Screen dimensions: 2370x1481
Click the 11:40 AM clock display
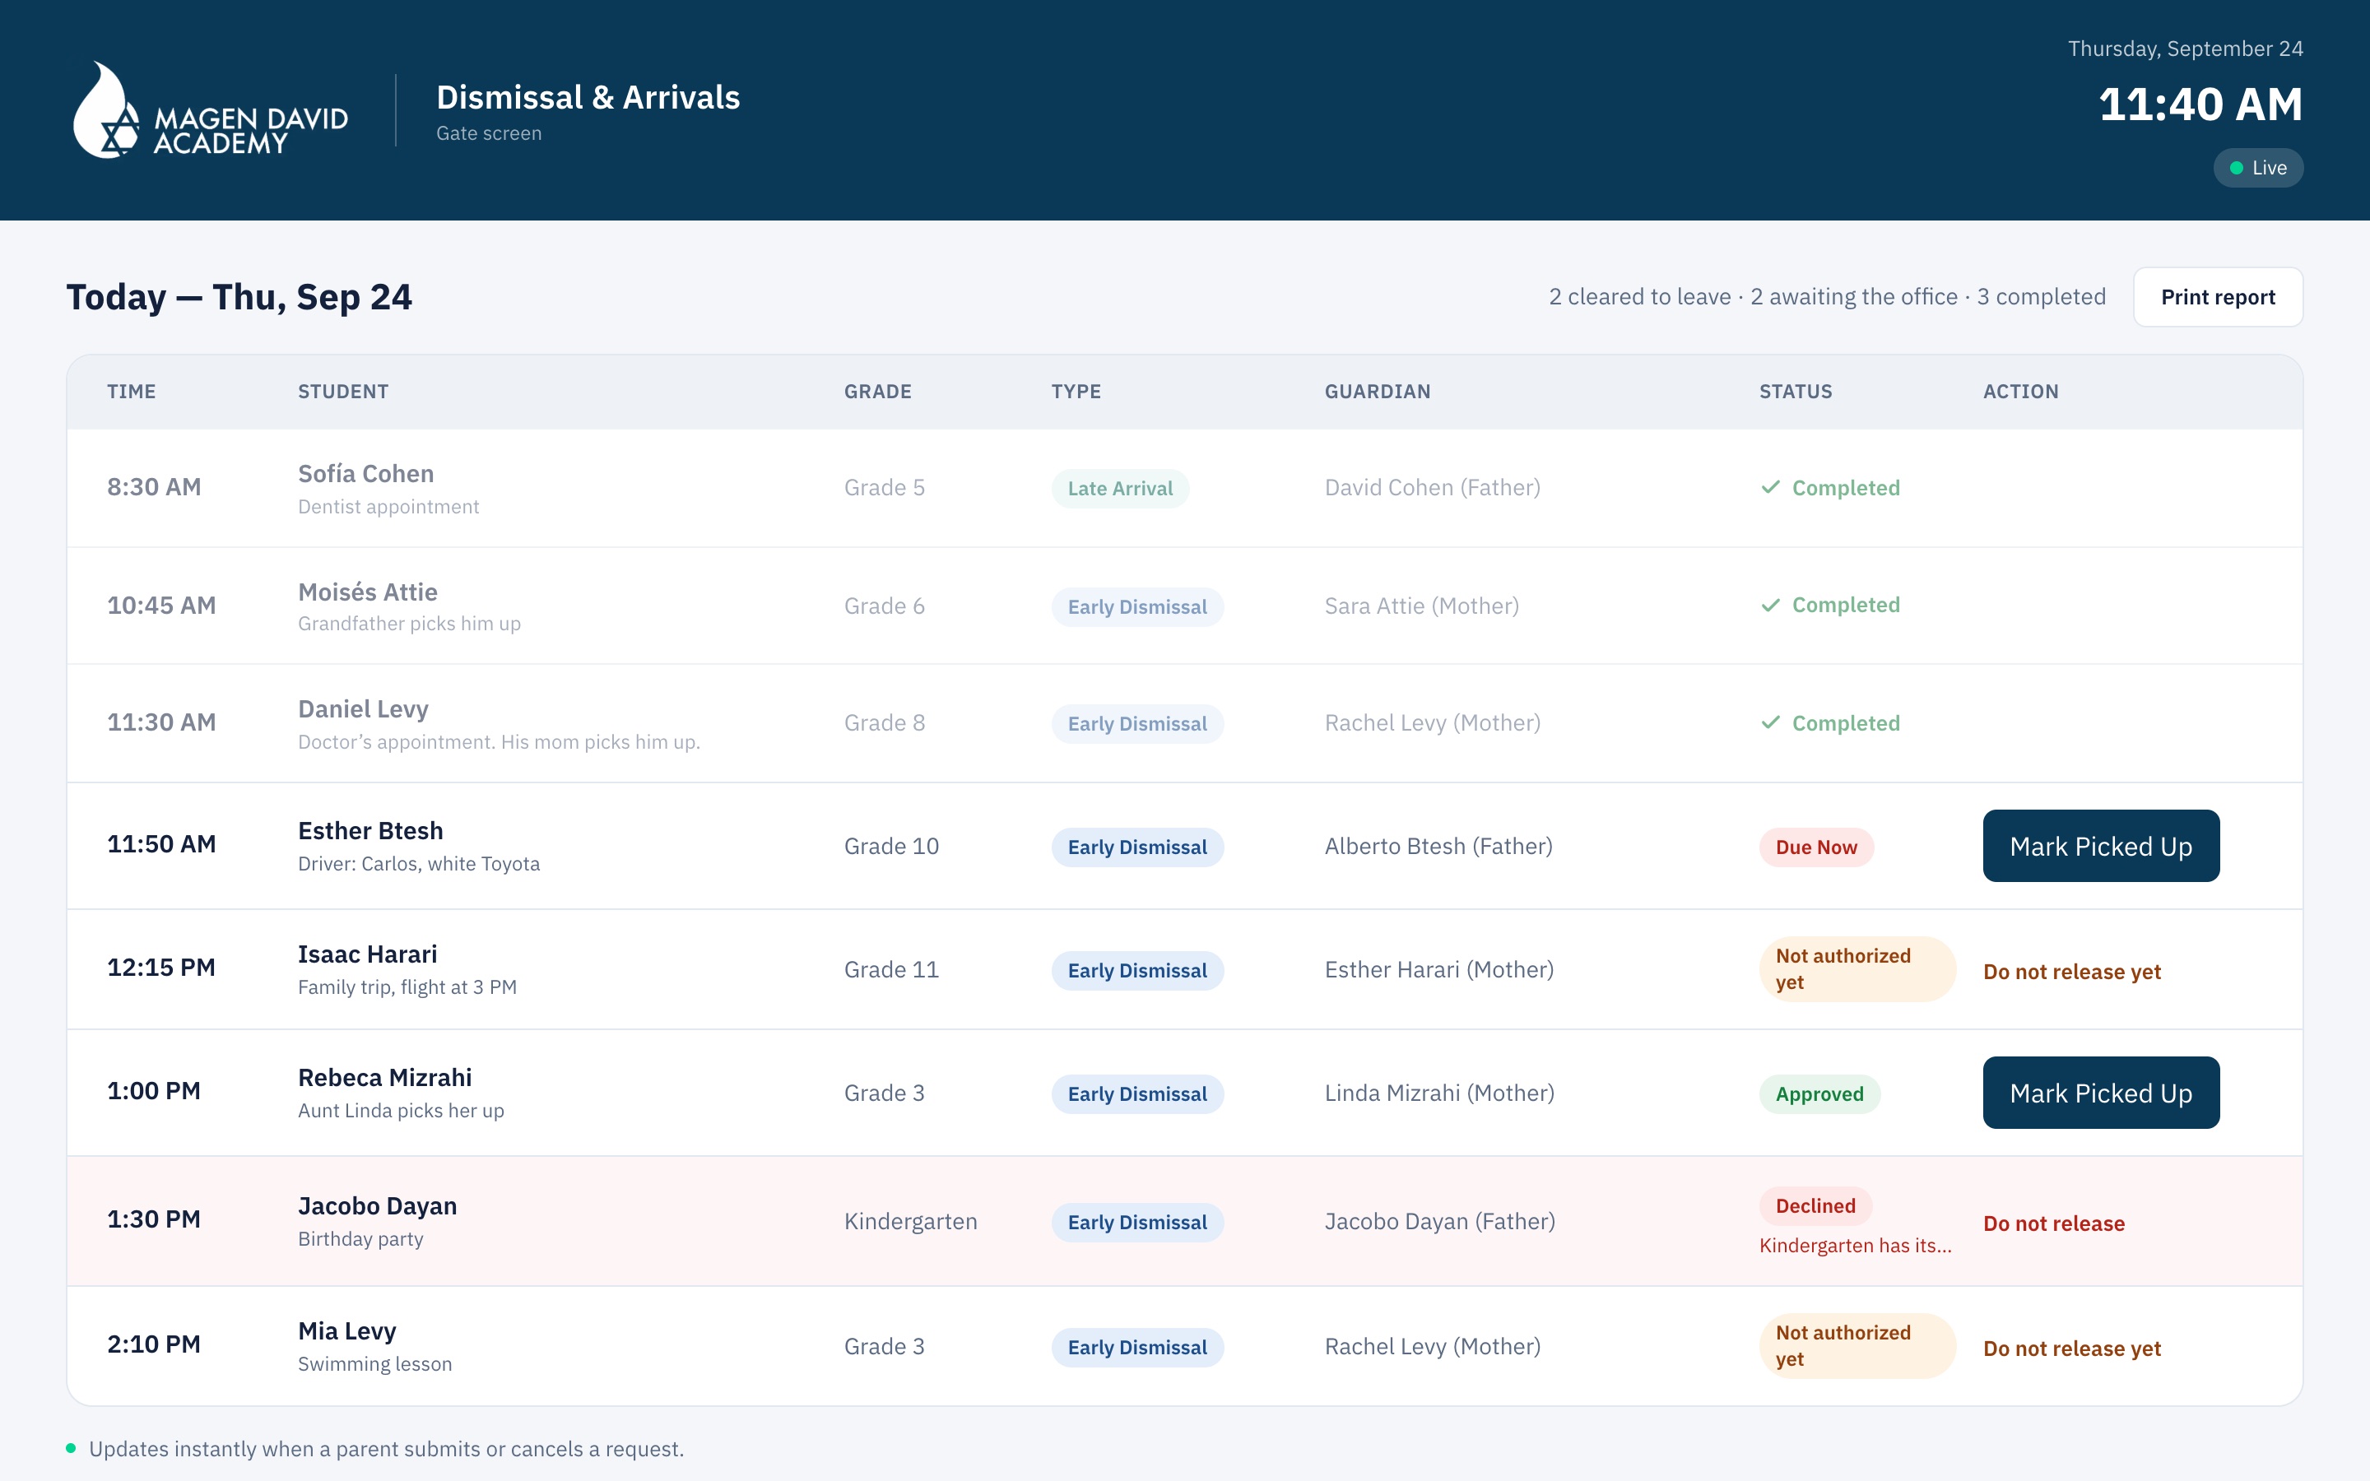tap(2200, 104)
